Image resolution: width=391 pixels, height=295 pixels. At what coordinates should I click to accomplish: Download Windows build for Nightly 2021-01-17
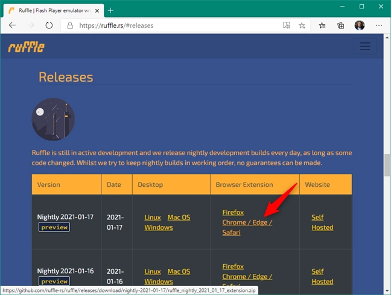click(x=158, y=227)
